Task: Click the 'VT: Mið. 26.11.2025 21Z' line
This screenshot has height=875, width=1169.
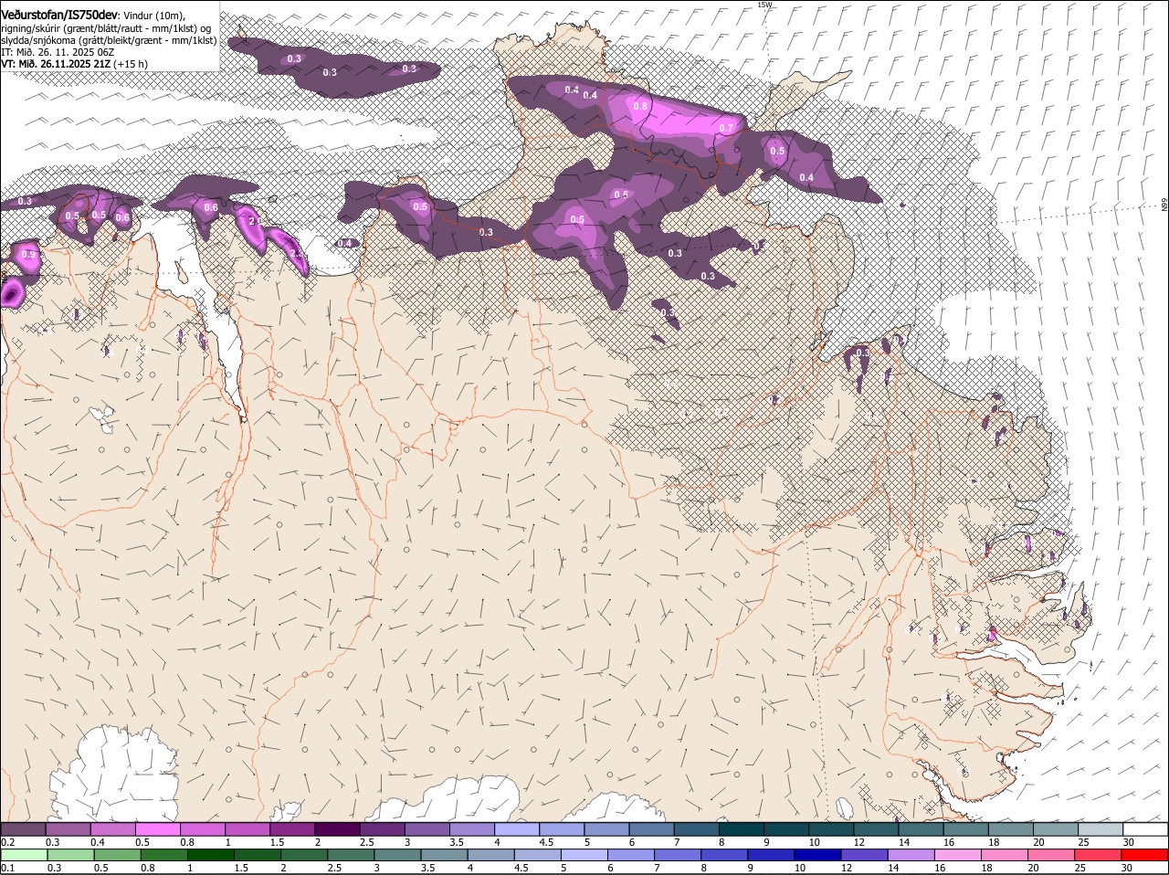Action: point(57,64)
